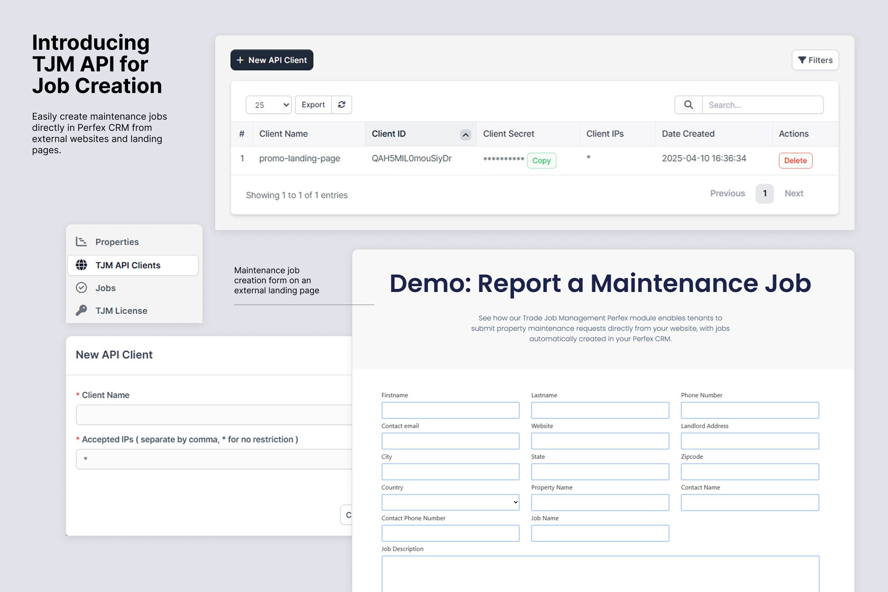Click the Export button

pyautogui.click(x=313, y=105)
